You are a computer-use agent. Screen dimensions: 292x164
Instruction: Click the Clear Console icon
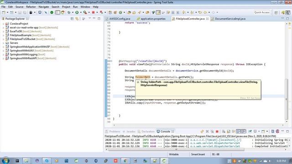point(224,132)
